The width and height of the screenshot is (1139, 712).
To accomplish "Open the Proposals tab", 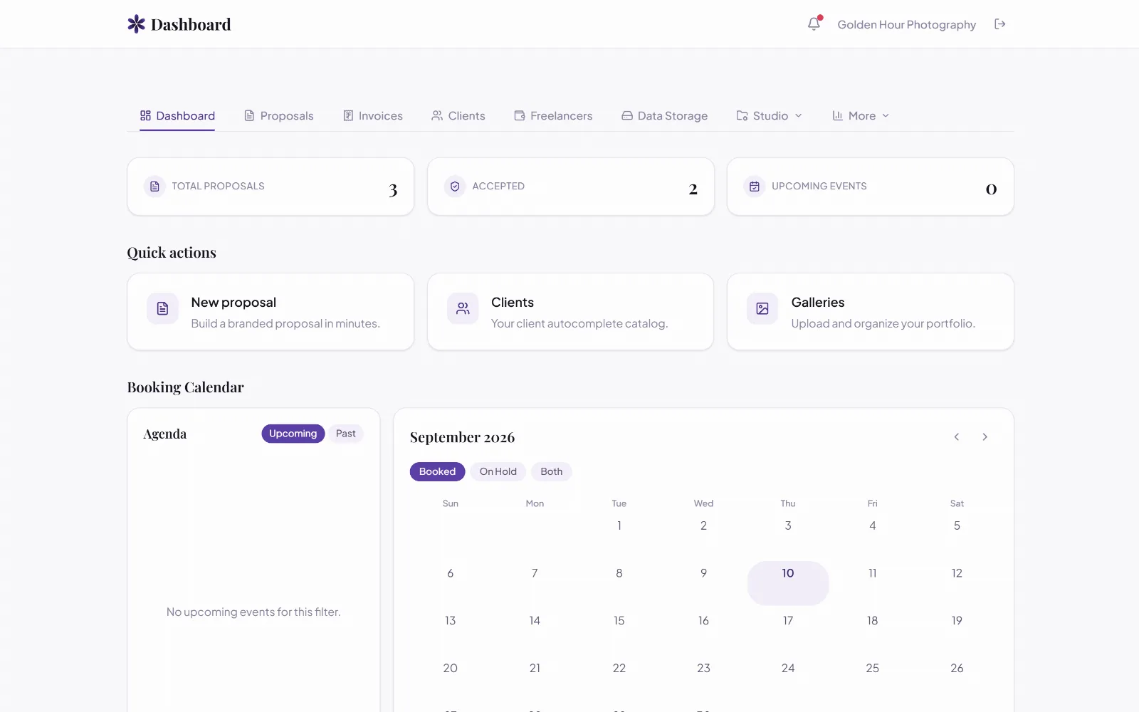I will tap(279, 115).
